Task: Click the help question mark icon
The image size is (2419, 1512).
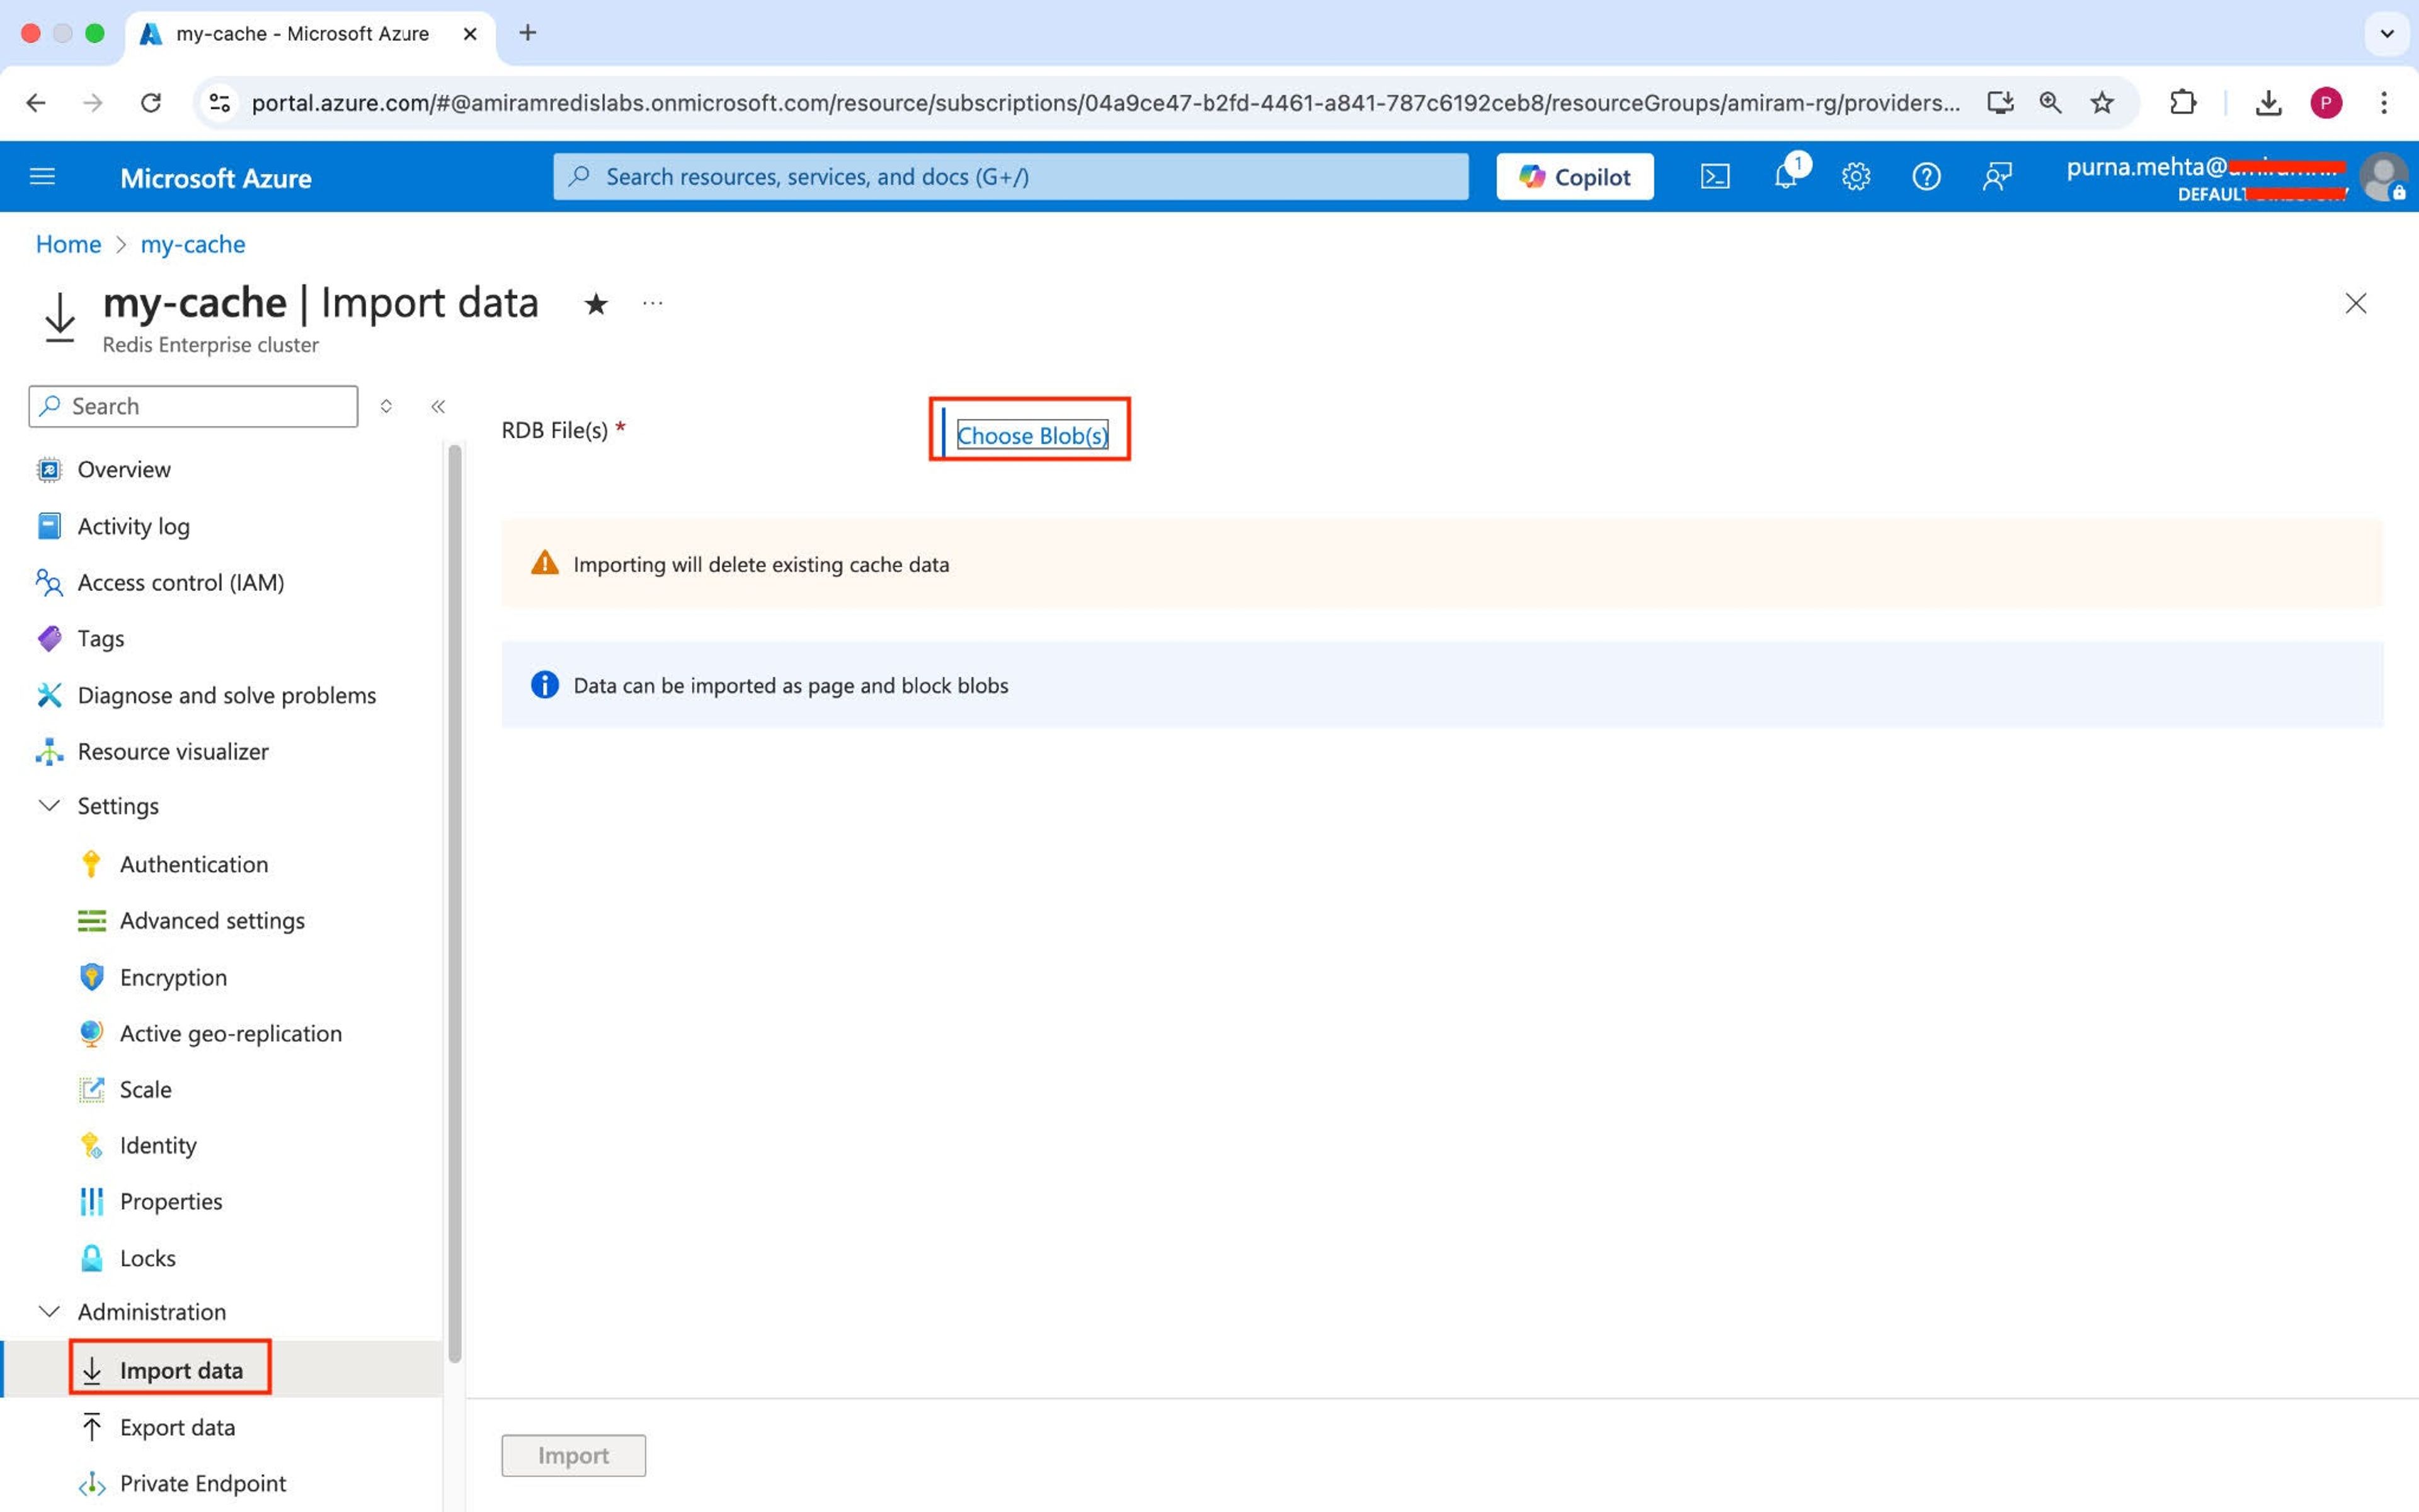Action: point(1925,177)
